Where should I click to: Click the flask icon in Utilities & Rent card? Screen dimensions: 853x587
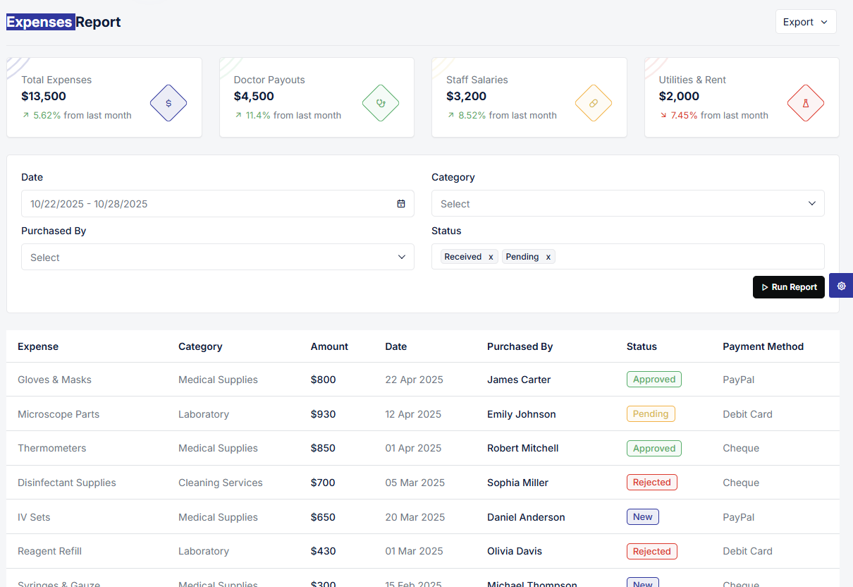coord(806,103)
